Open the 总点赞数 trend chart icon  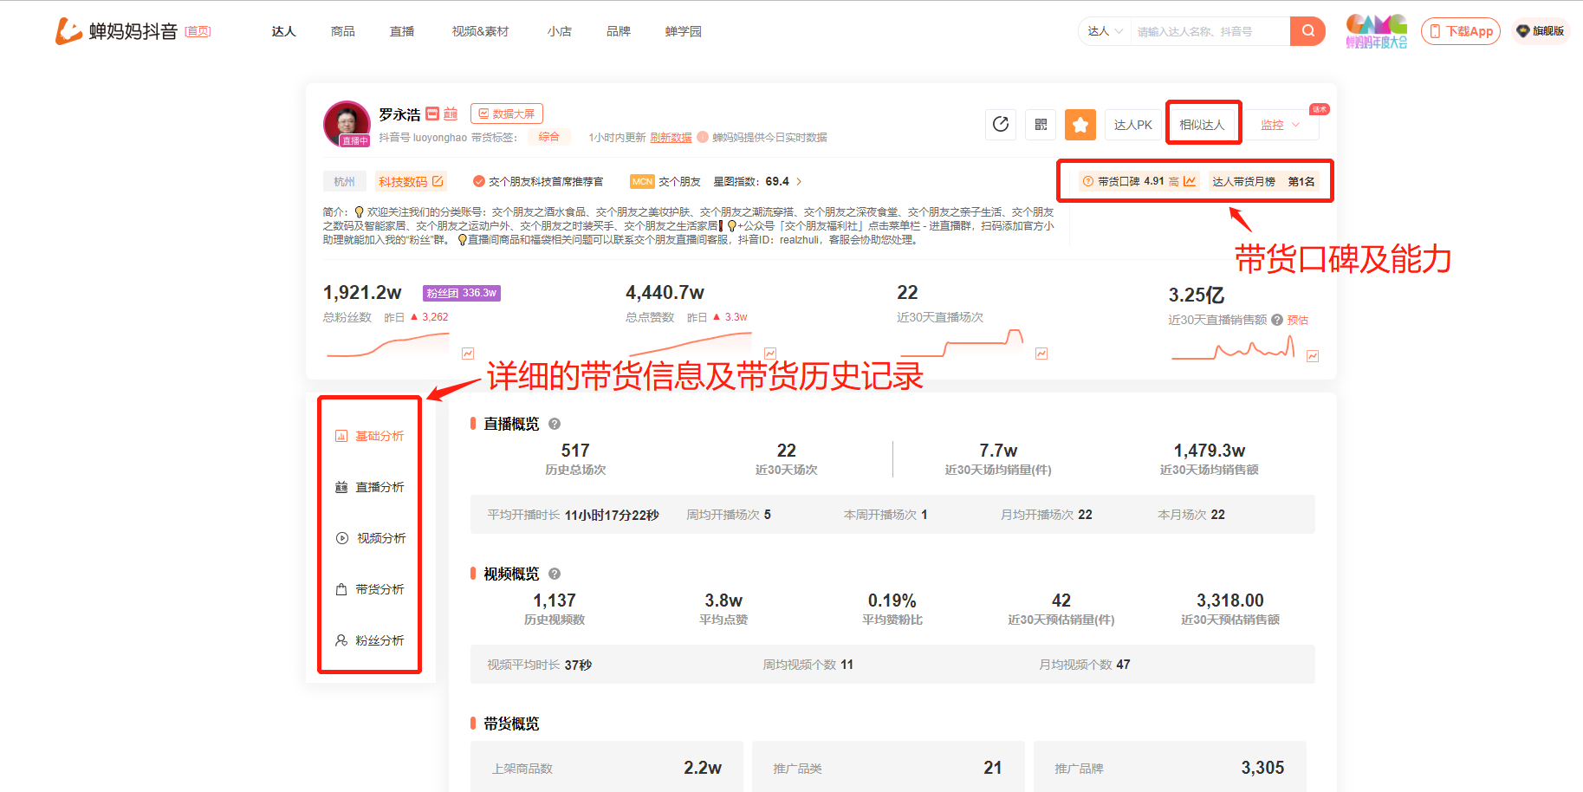pyautogui.click(x=770, y=354)
